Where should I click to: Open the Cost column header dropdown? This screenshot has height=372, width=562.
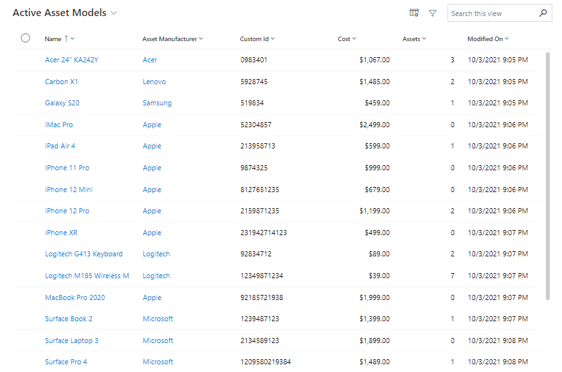point(354,39)
